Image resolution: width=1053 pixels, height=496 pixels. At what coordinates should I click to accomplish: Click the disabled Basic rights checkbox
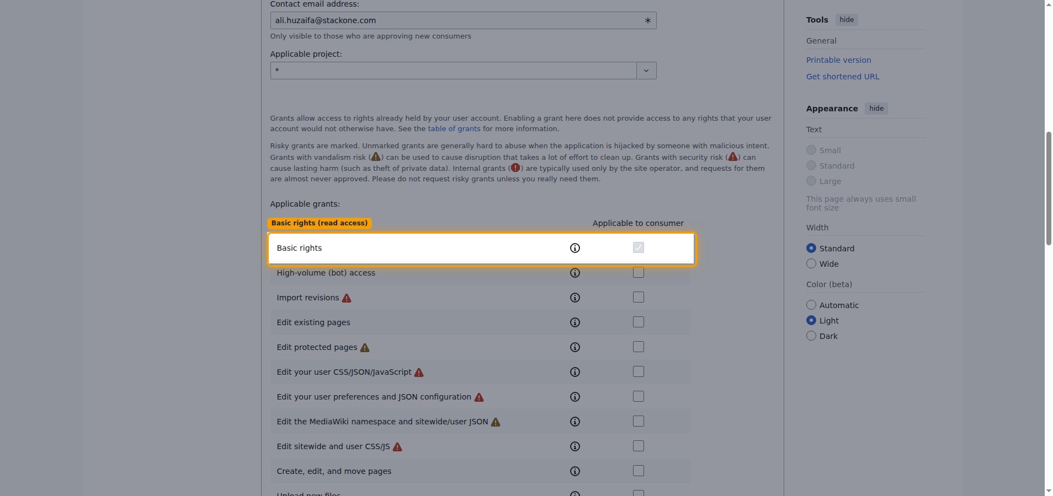[639, 247]
